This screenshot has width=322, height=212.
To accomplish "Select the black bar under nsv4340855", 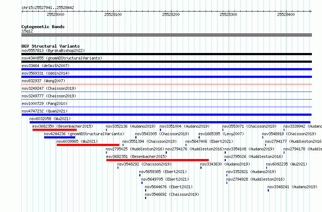I will coord(166,62).
